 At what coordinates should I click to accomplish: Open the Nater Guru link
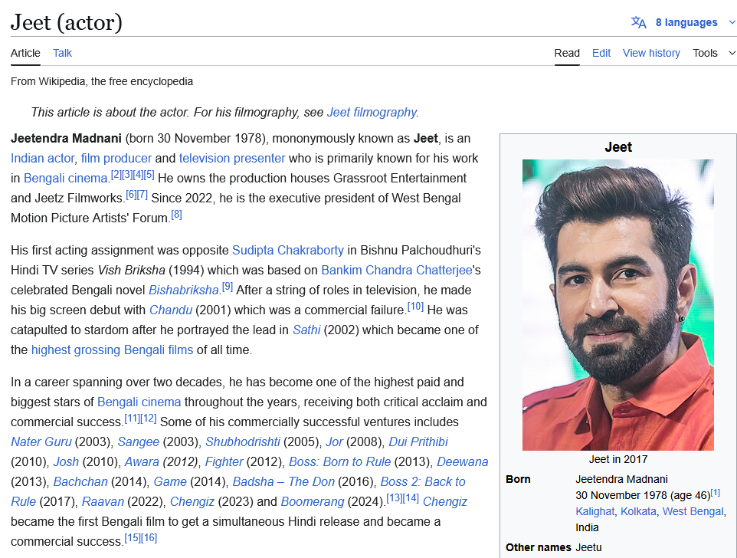click(x=41, y=442)
